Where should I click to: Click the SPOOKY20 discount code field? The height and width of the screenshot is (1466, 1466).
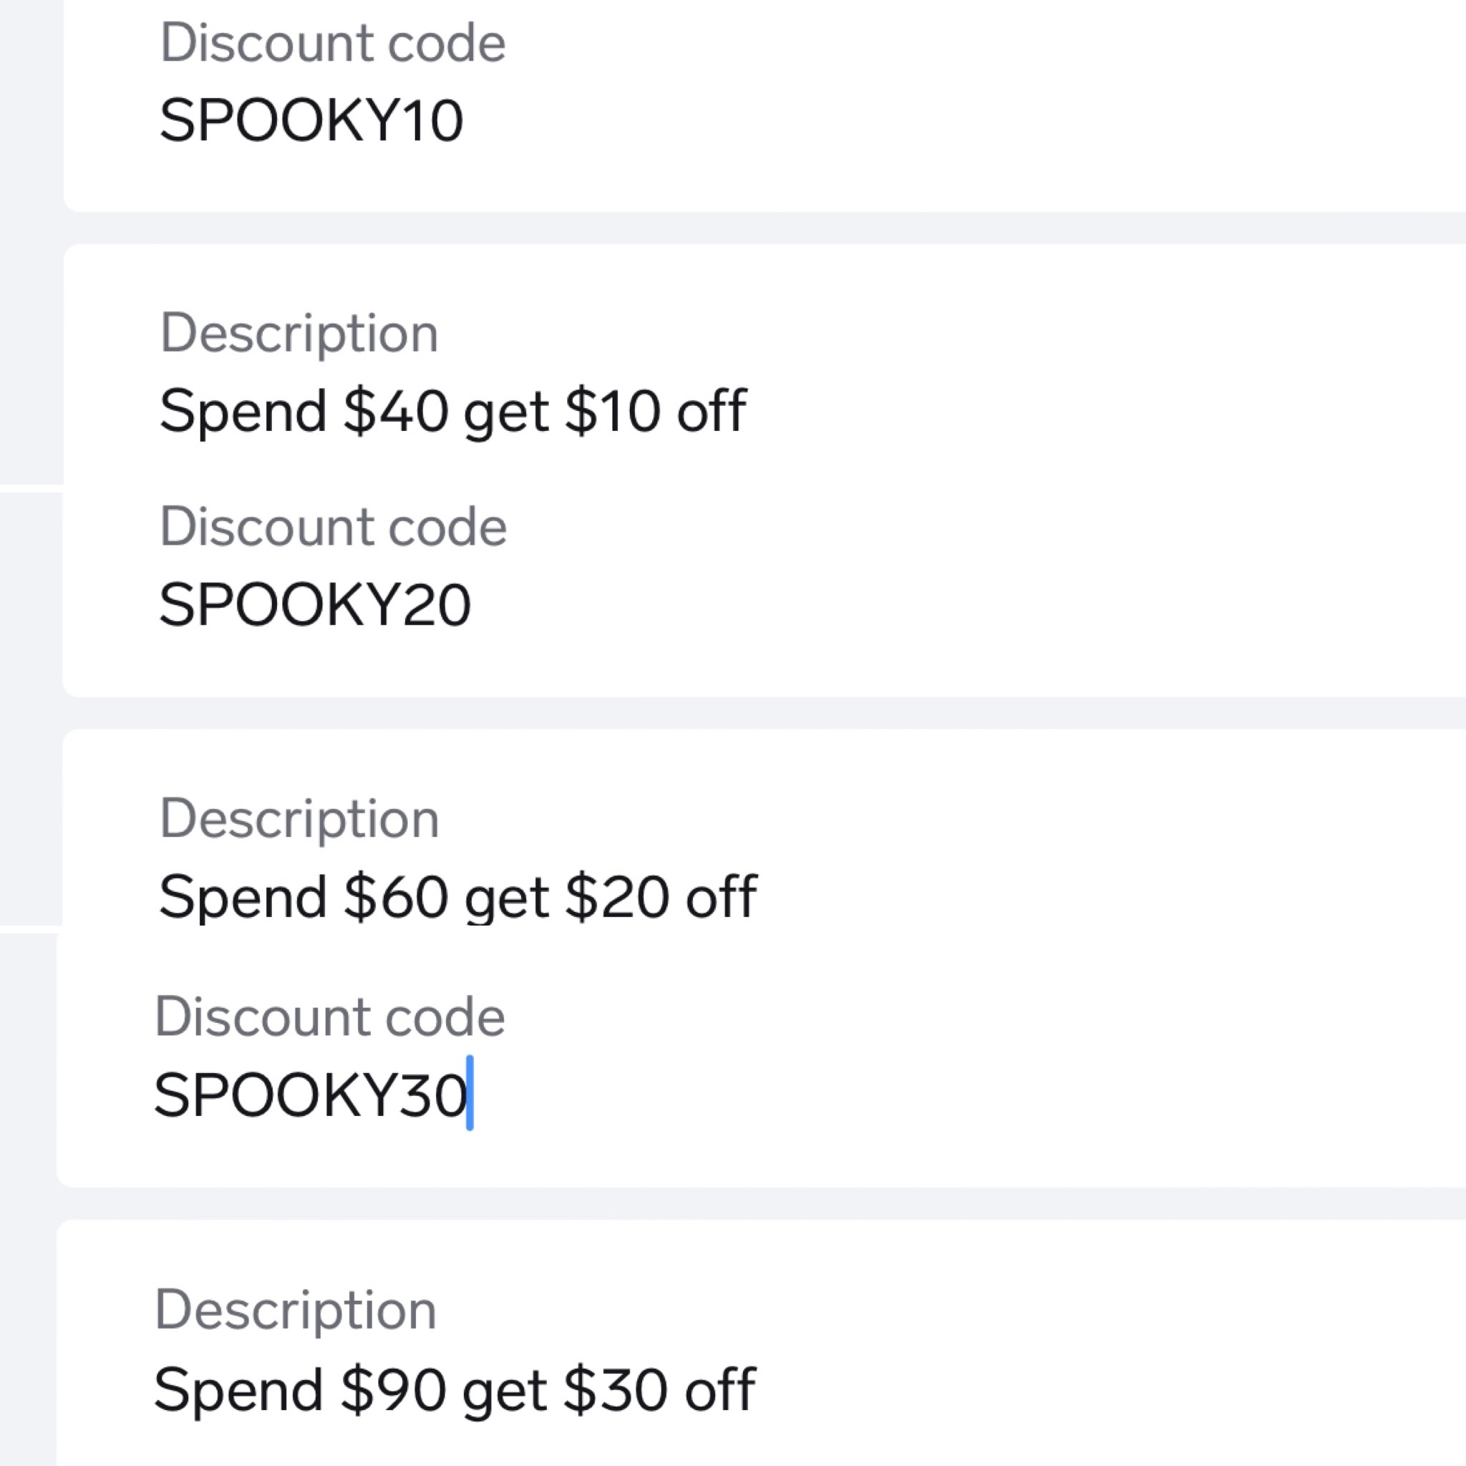315,605
